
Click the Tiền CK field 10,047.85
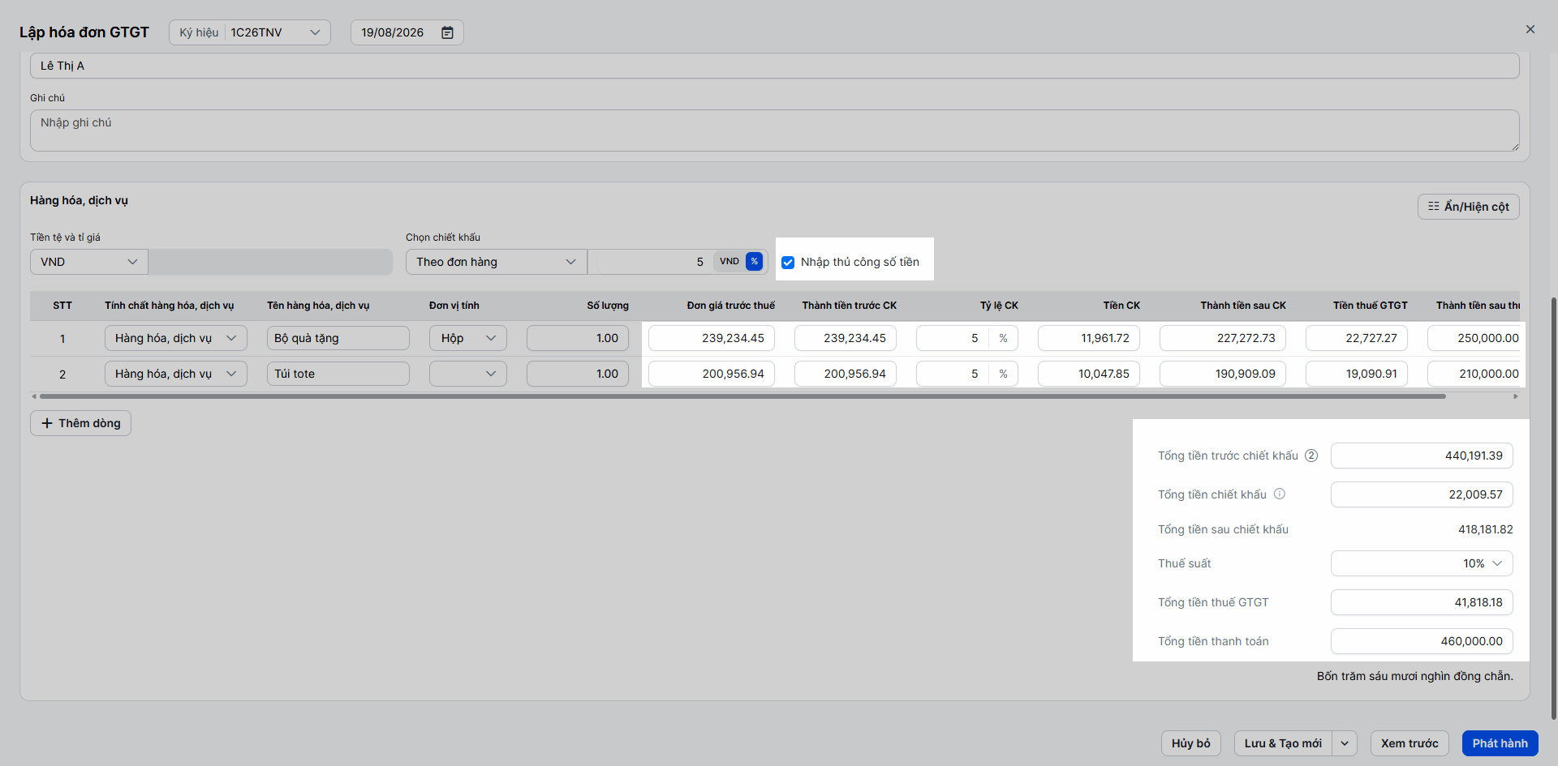1089,374
